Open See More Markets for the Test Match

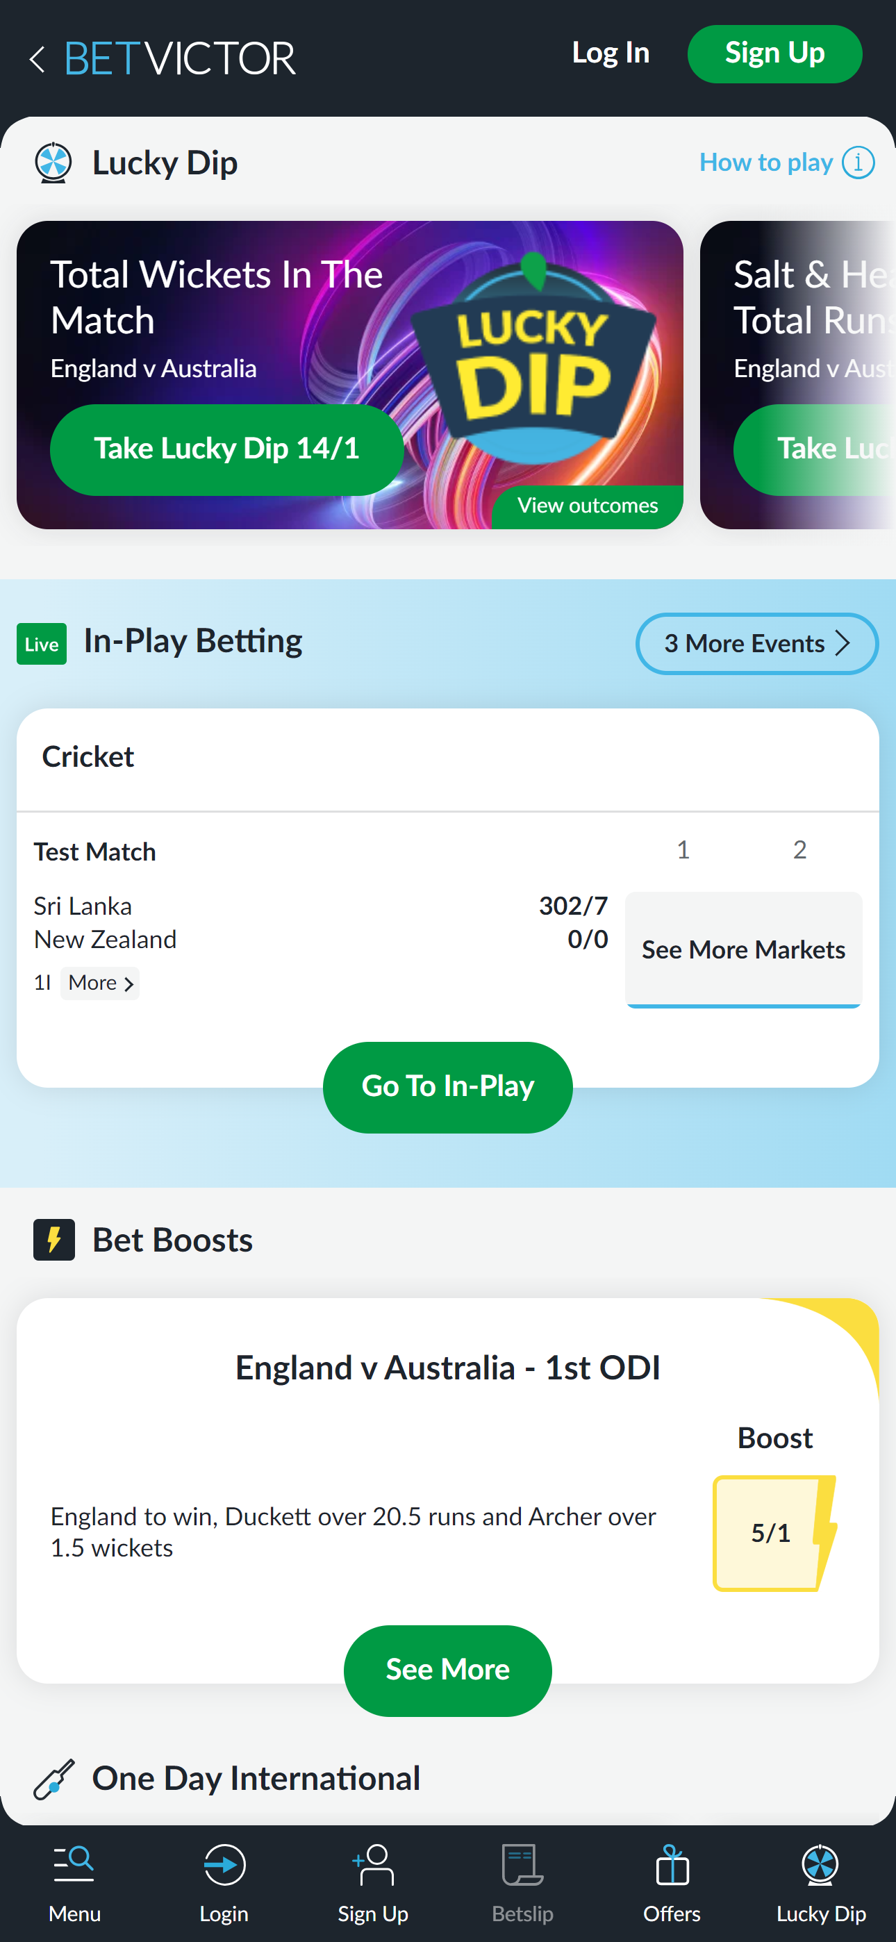click(743, 950)
